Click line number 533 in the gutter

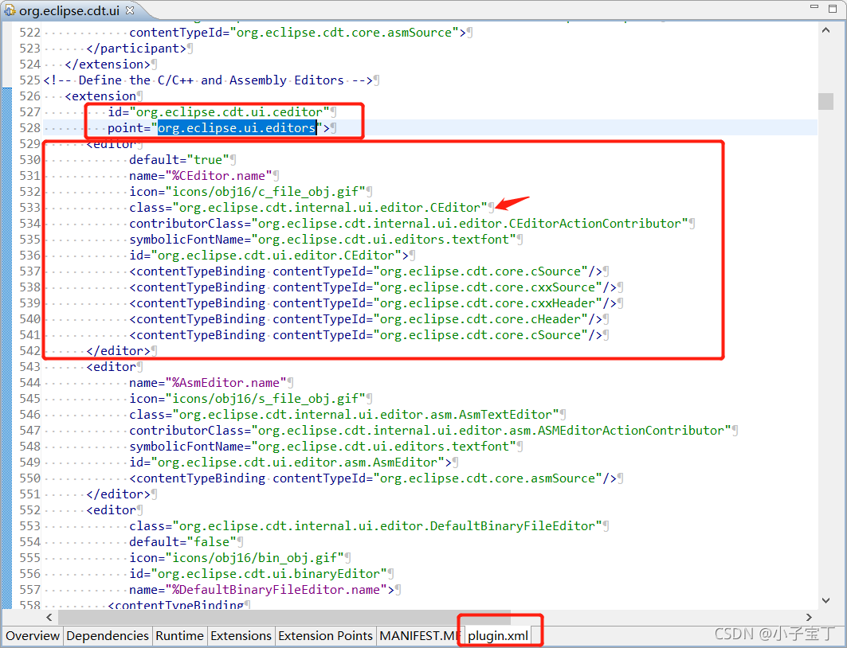click(x=29, y=208)
